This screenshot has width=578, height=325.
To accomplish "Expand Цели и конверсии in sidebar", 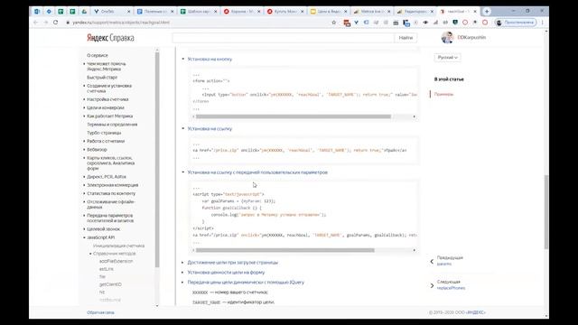I will (106, 107).
